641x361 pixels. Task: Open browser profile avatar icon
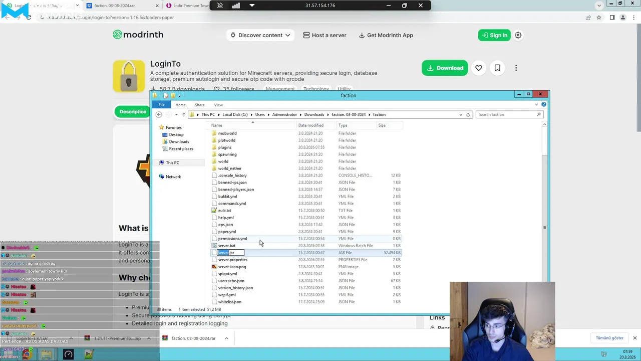click(x=623, y=18)
